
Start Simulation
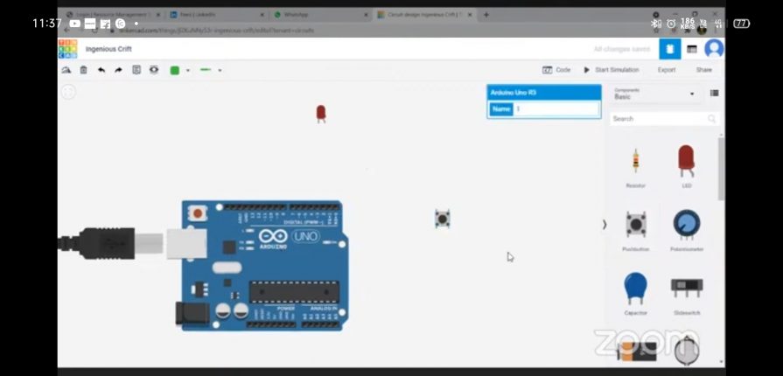612,70
